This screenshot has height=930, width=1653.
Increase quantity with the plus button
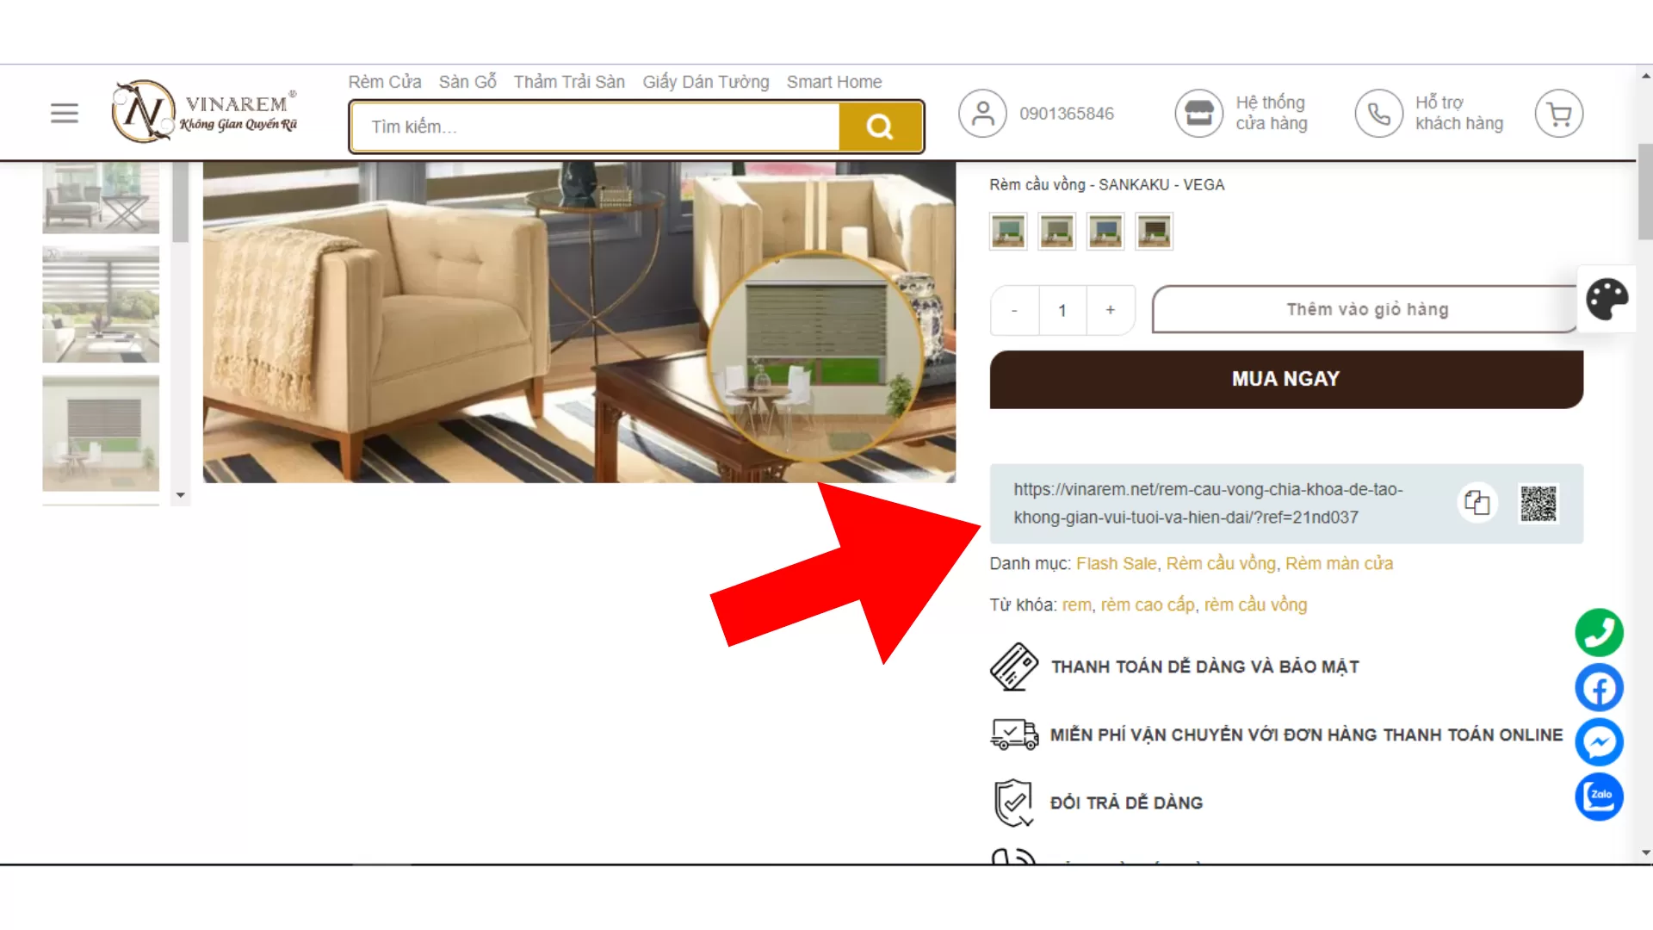[1111, 310]
